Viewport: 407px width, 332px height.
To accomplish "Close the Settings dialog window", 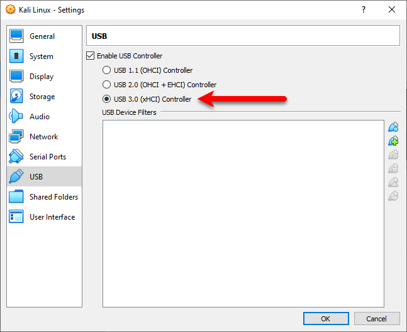I will (x=392, y=9).
